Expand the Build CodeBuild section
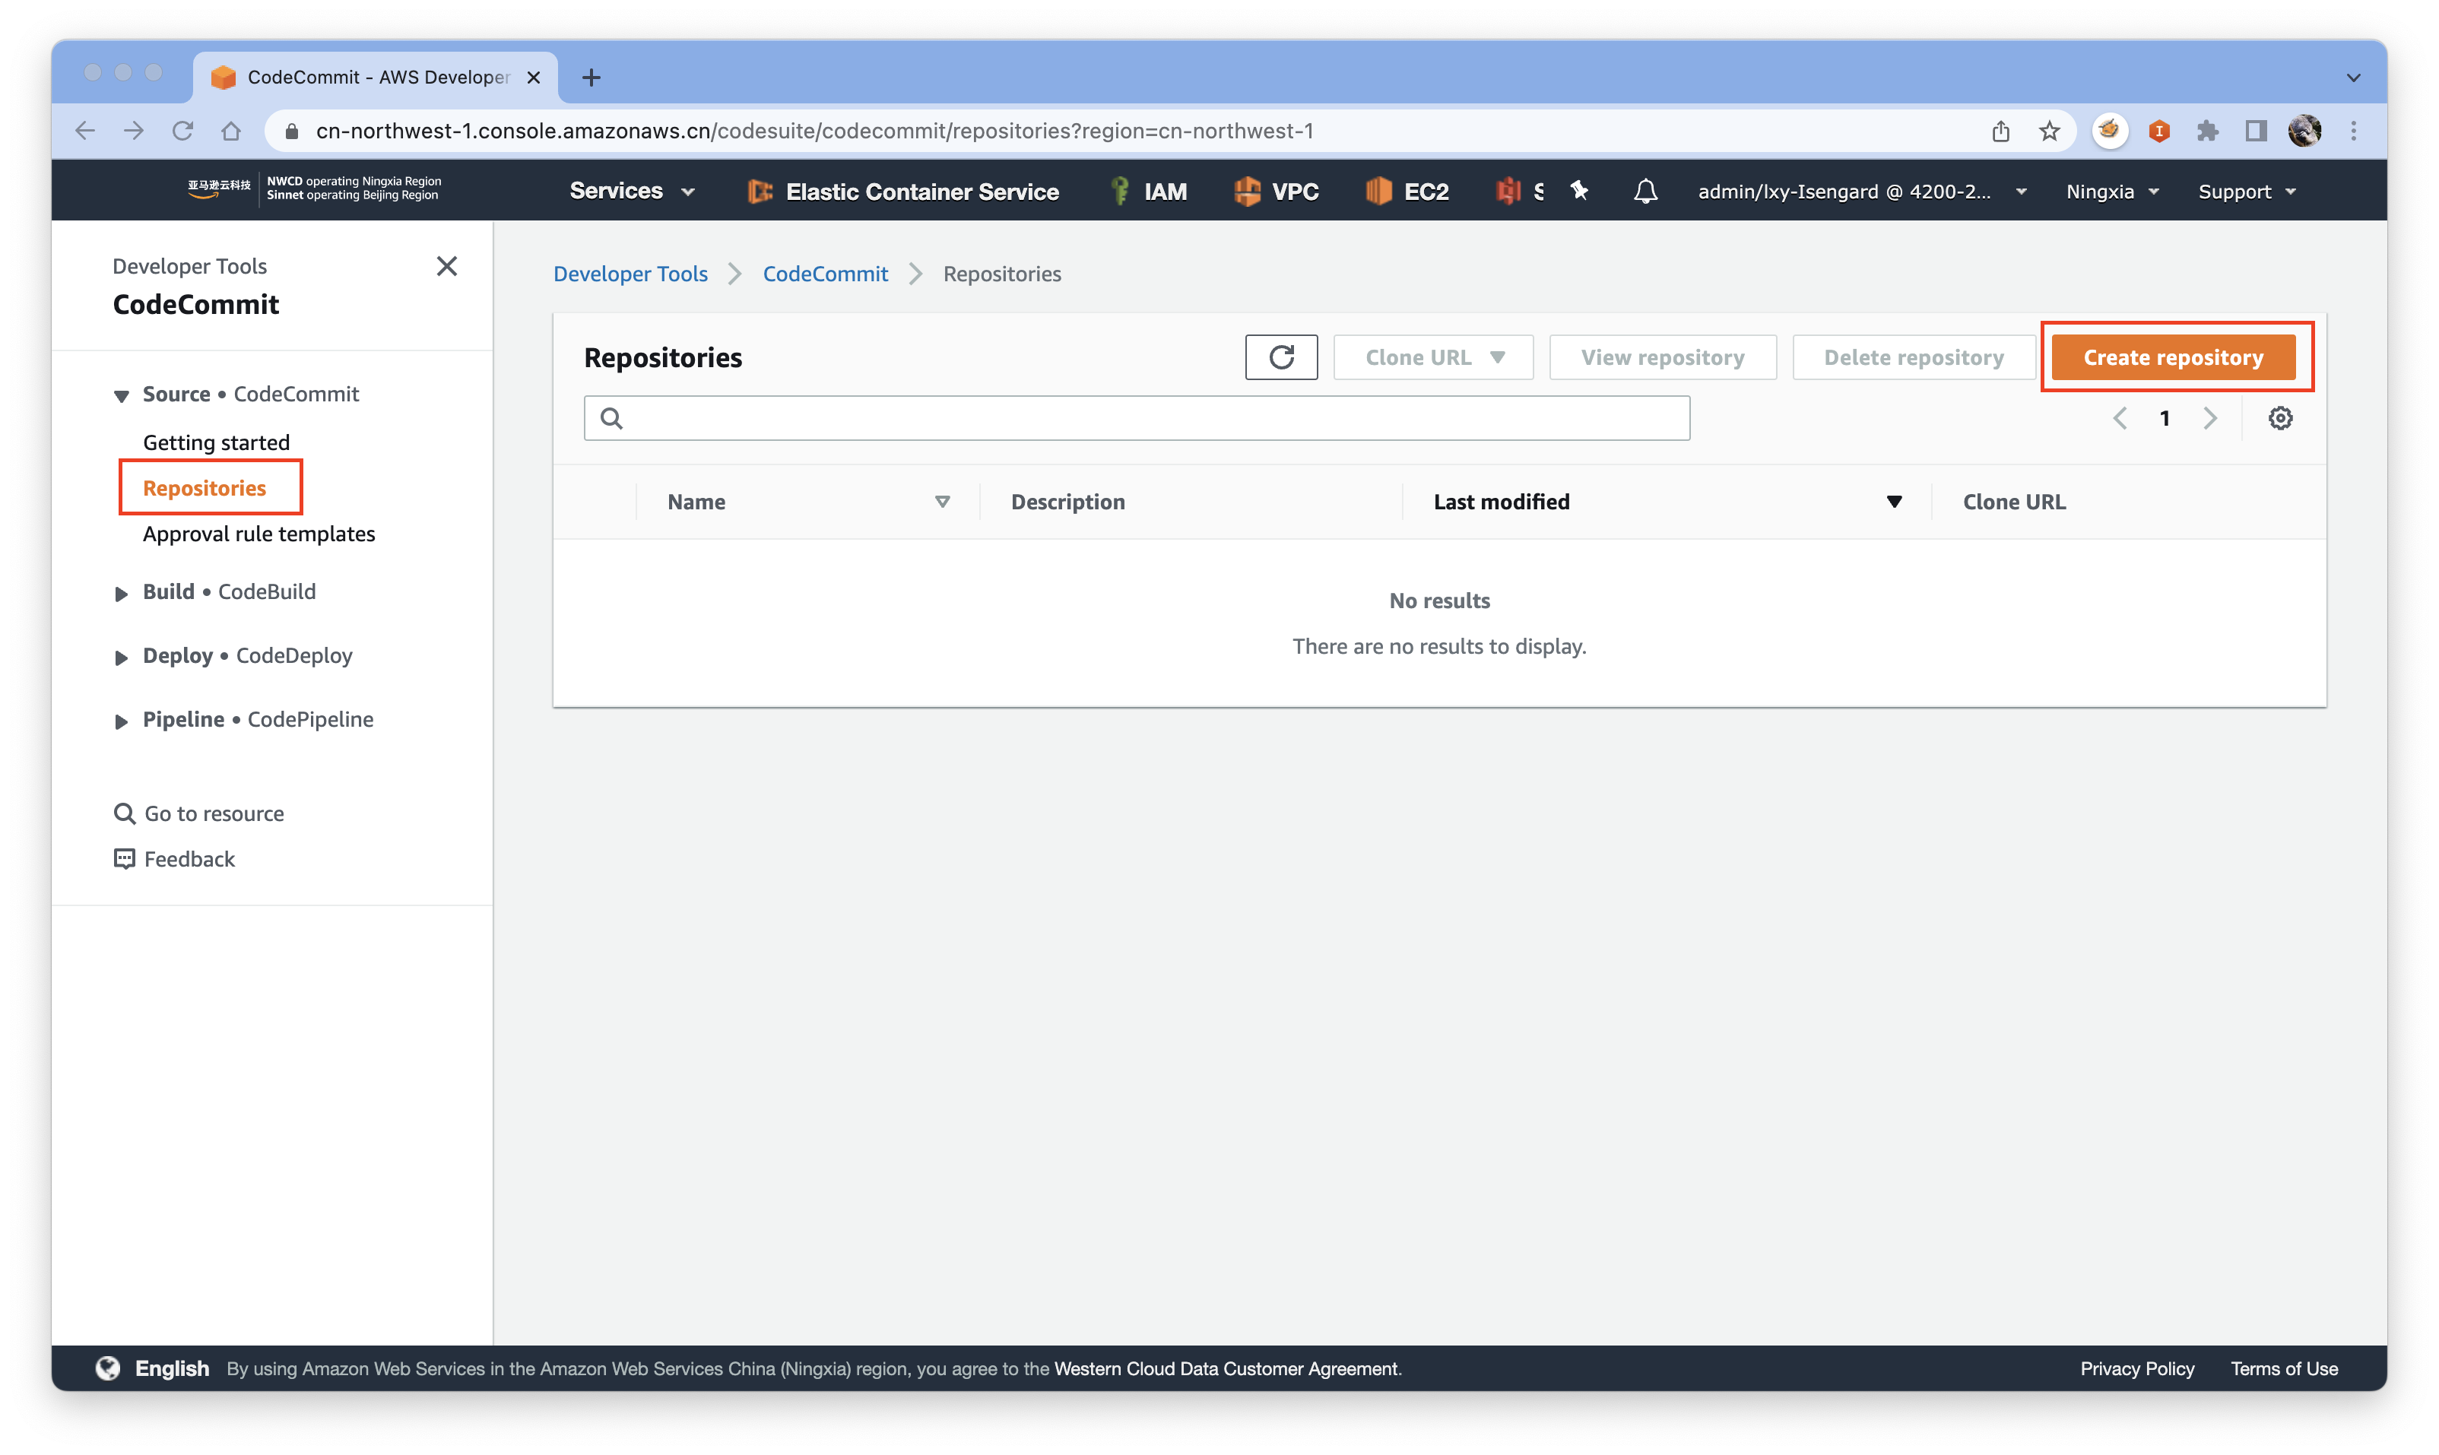Screen dimensions: 2439x1455 pyautogui.click(x=121, y=593)
